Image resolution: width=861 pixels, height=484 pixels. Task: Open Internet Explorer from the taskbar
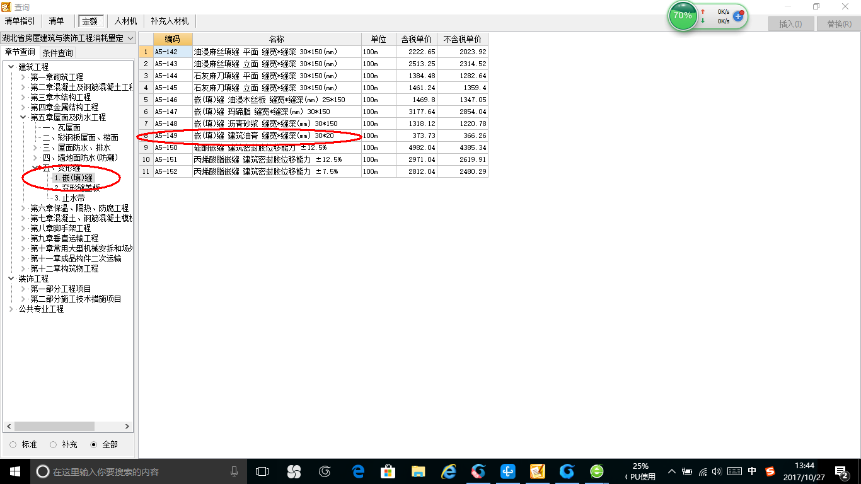448,471
